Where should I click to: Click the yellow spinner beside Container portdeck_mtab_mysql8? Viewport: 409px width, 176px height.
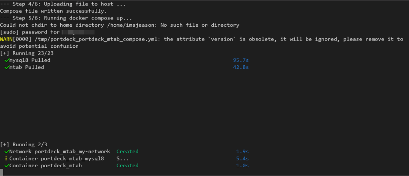click(6, 158)
